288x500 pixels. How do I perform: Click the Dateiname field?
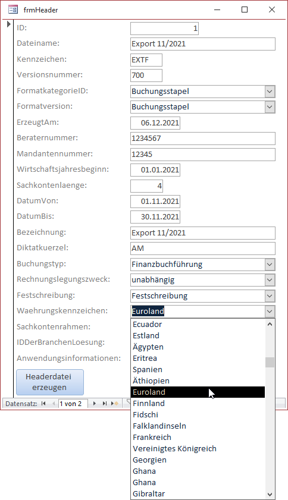203,44
